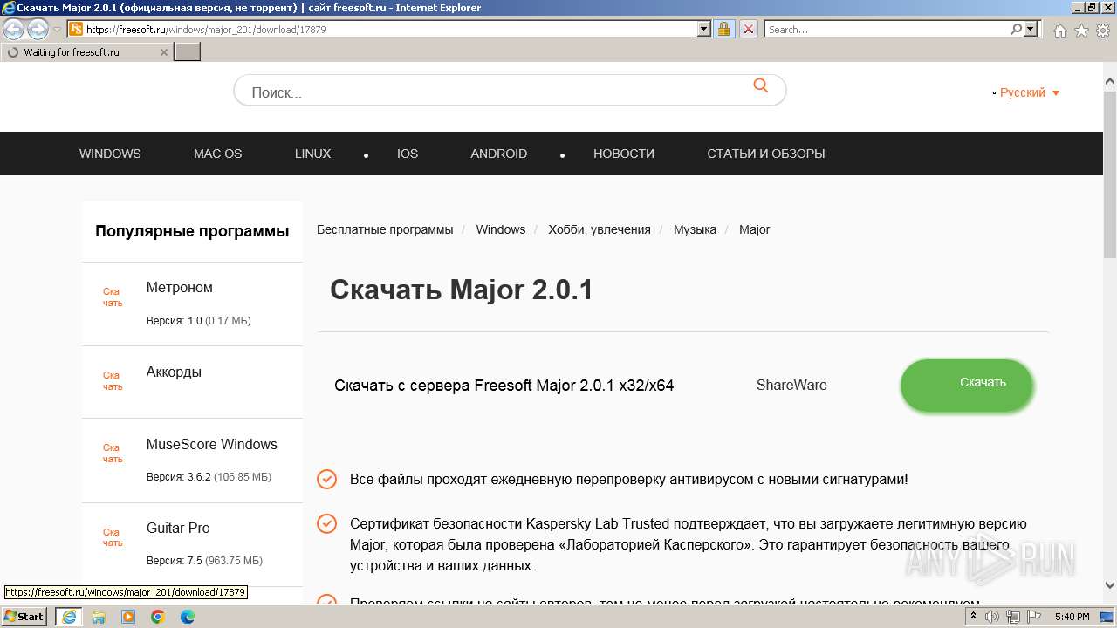Click the "Скачать Major 2.0.1" heading
This screenshot has height=628, width=1117.
point(462,290)
